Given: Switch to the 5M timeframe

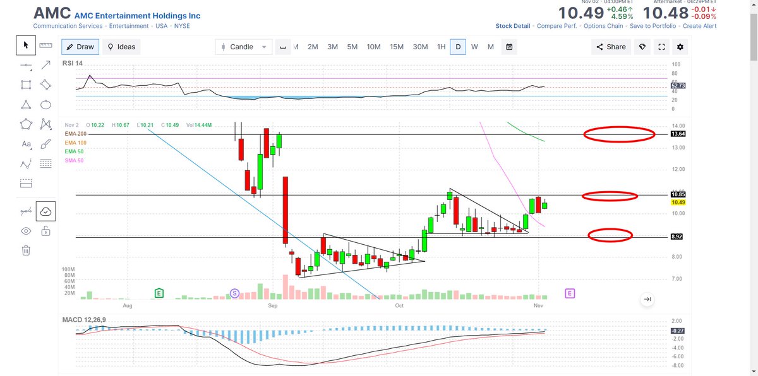Looking at the screenshot, I should click(352, 47).
